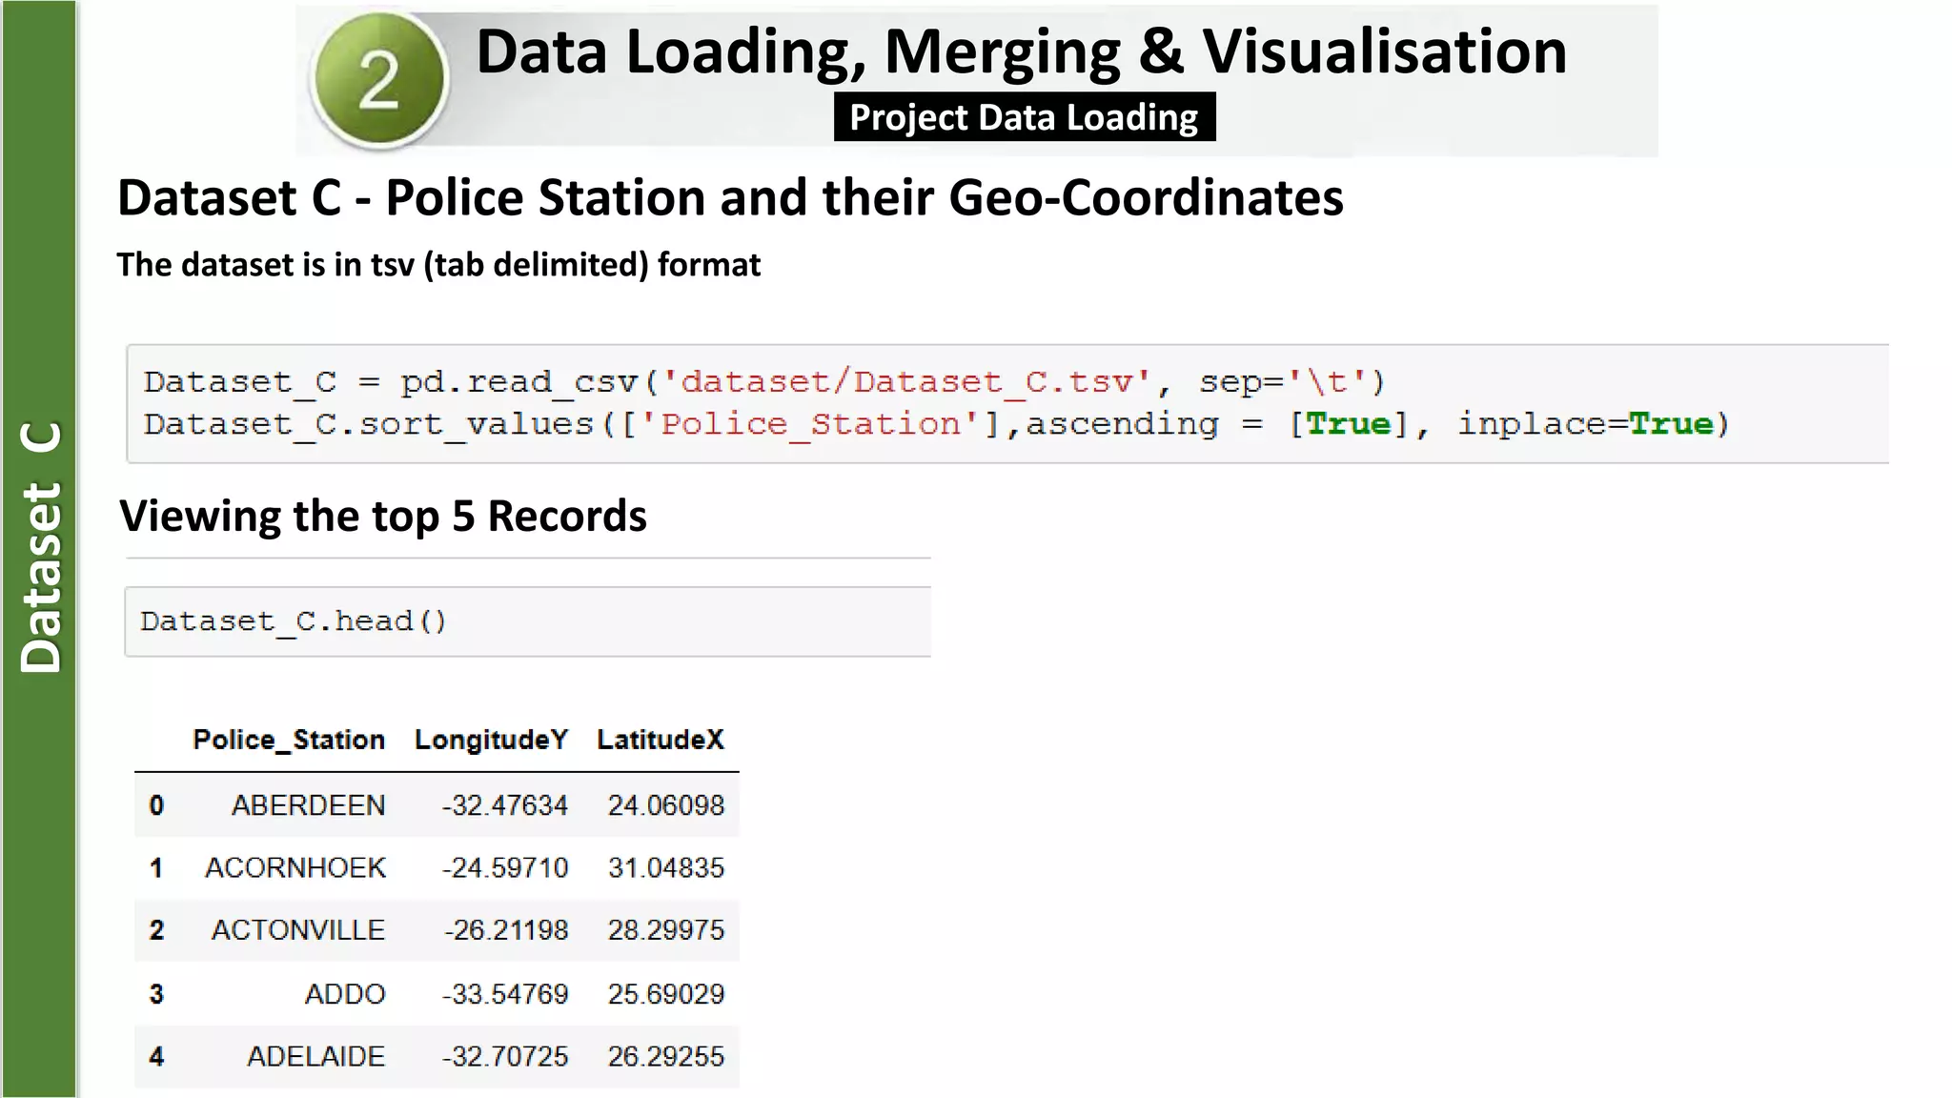Click the LongitudeY column header
Screen dimensions: 1952x1098
click(x=491, y=740)
